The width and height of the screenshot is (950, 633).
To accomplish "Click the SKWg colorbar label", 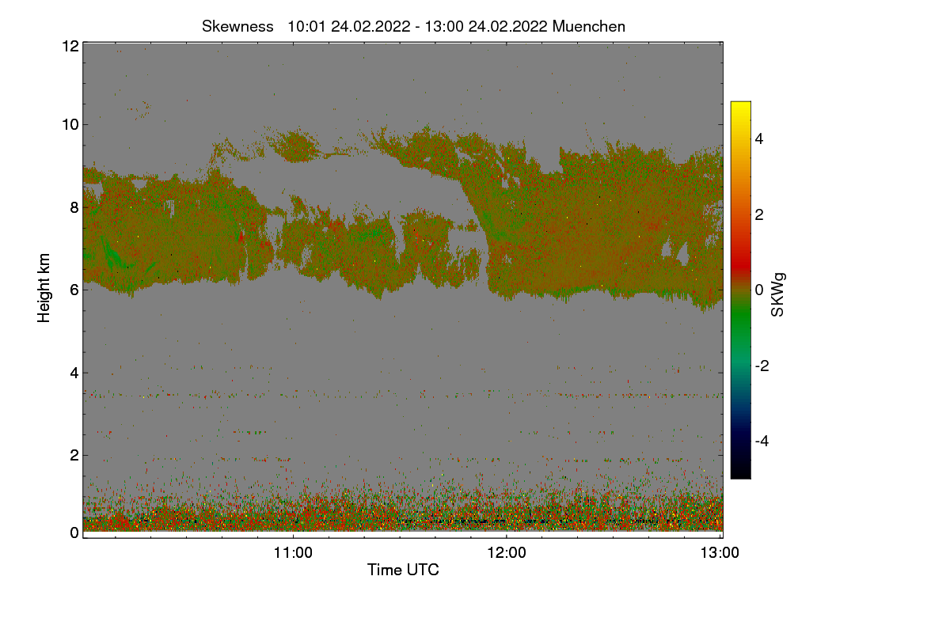I will (x=777, y=294).
